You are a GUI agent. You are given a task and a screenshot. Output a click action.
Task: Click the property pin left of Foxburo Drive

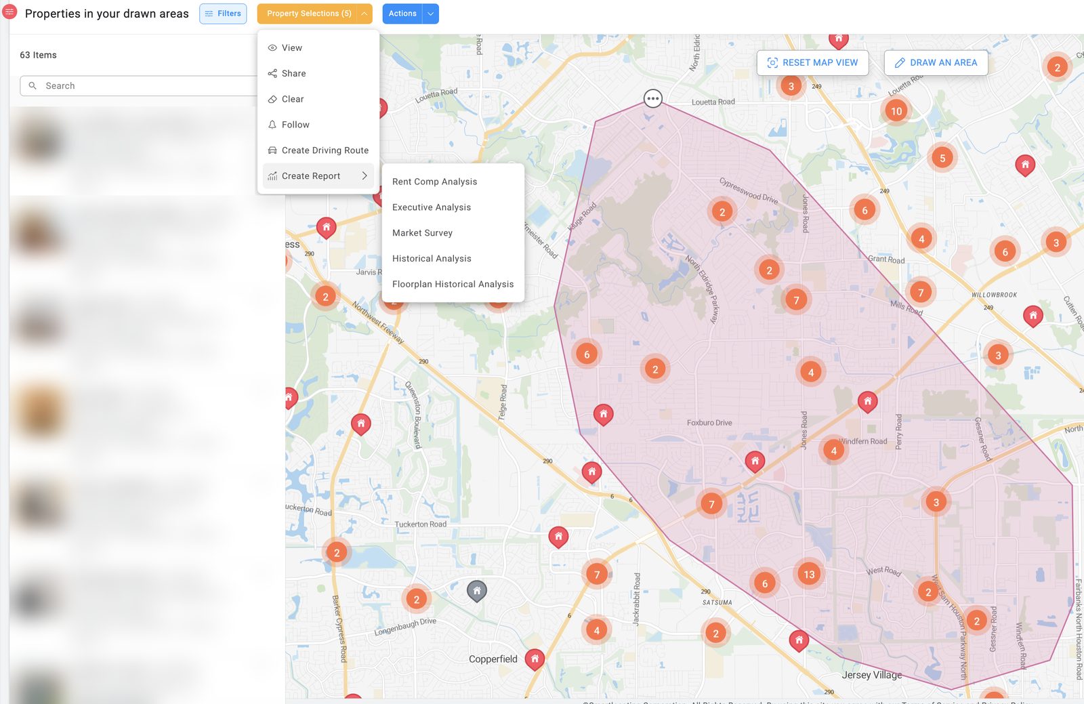(x=603, y=414)
